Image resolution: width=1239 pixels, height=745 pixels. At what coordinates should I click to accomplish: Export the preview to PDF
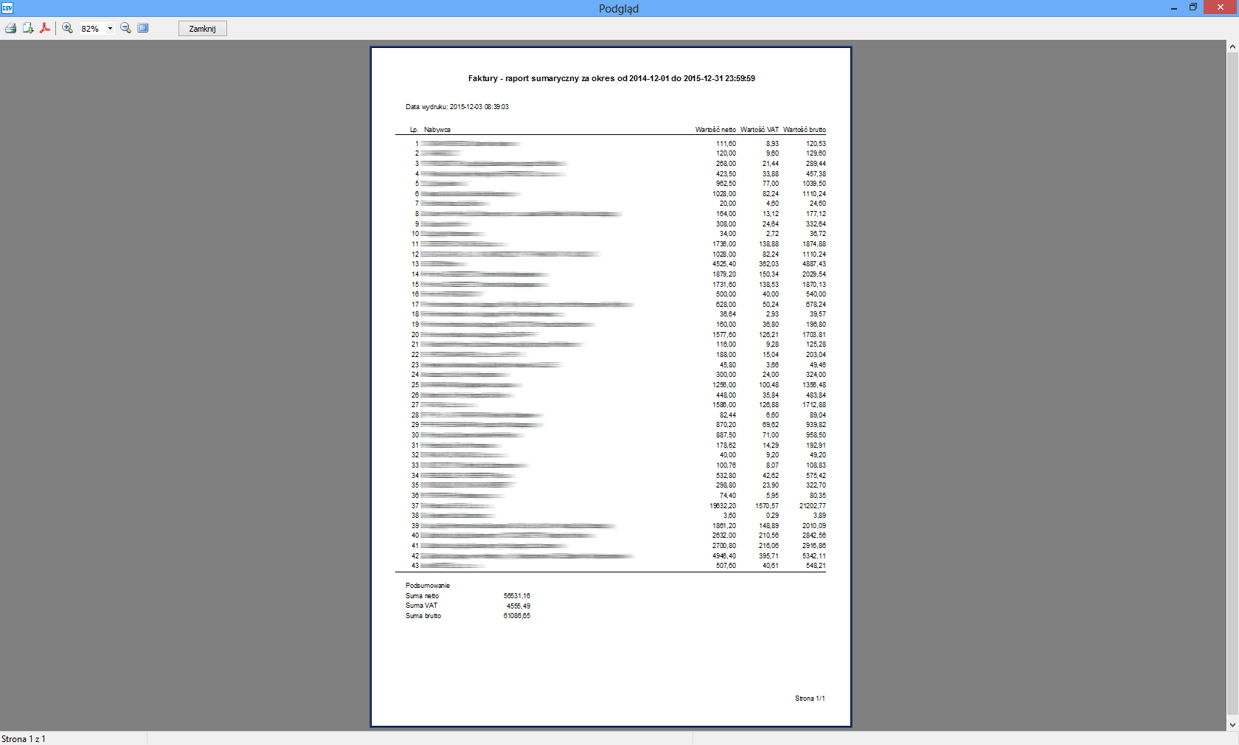(x=45, y=28)
